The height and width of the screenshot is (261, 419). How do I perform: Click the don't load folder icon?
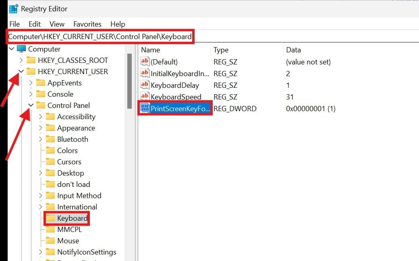(x=50, y=184)
